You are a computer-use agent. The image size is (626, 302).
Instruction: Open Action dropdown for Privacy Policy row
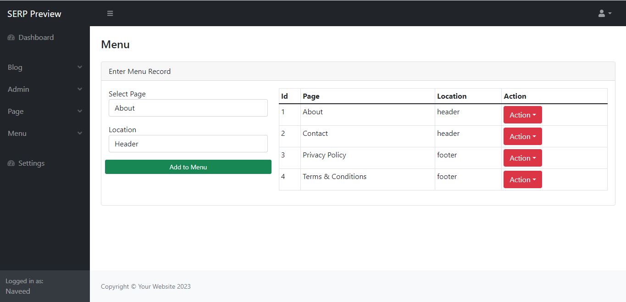[522, 158]
